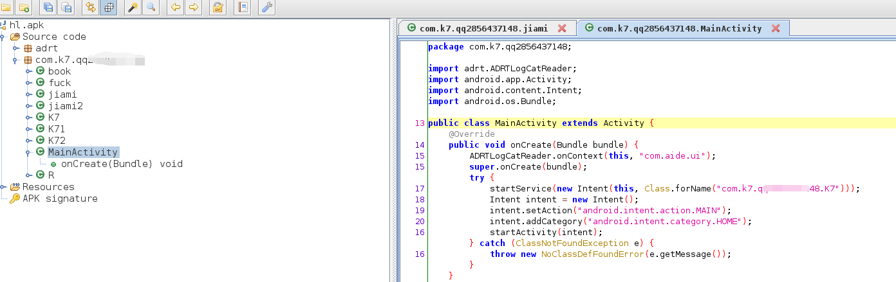896x282 pixels.
Task: Select the adrt package
Action: pyautogui.click(x=46, y=48)
